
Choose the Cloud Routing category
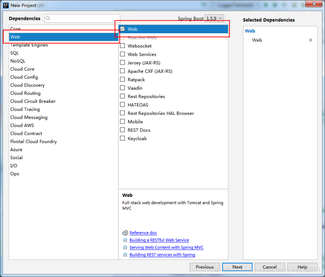click(63, 93)
